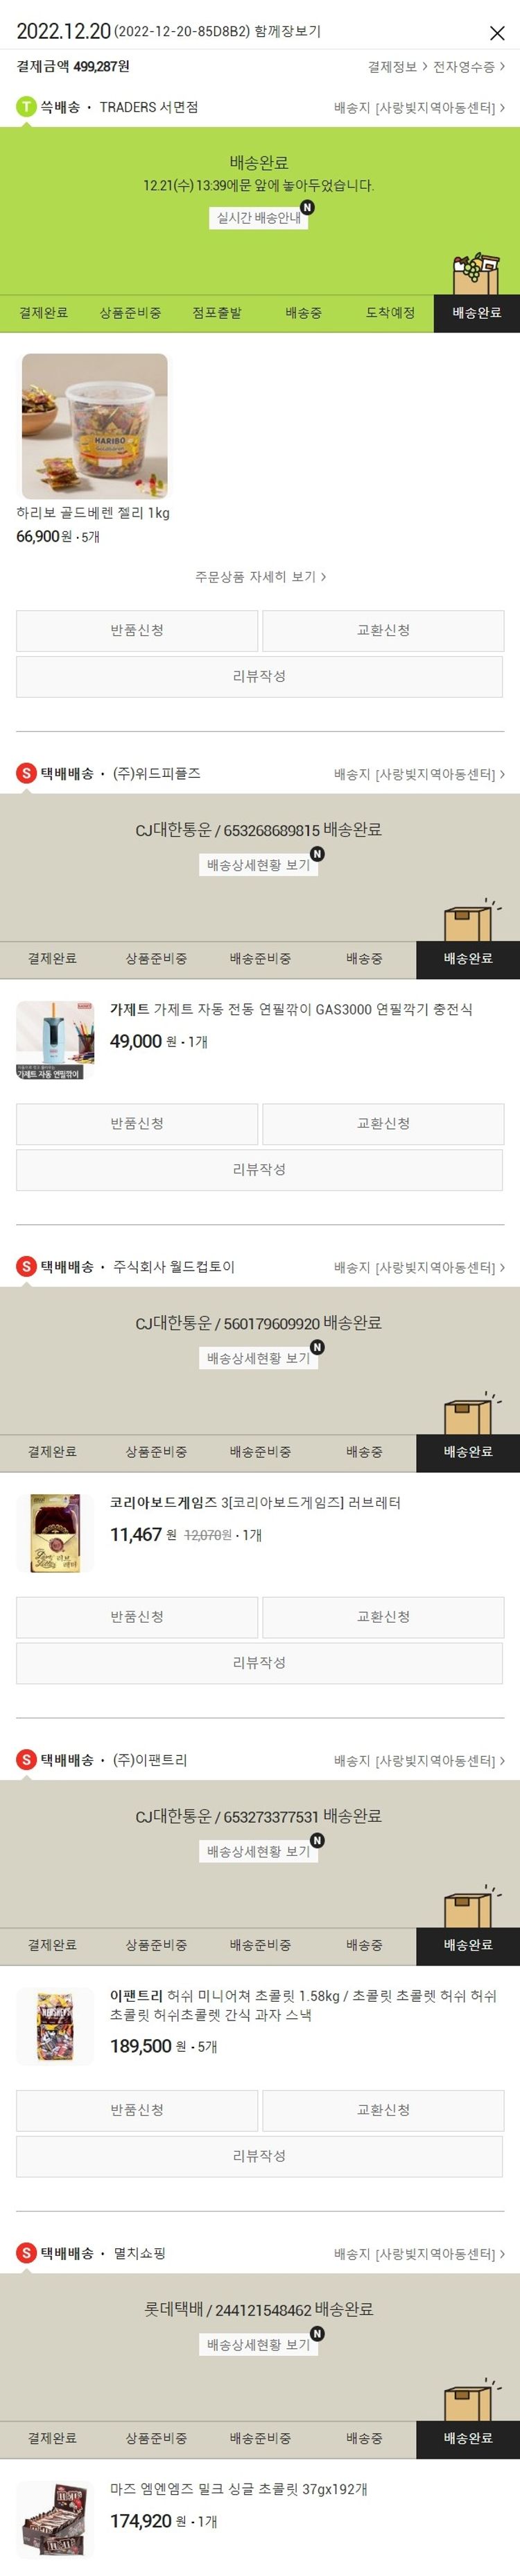Click the red S icon beside (주)이팬트리
Image resolution: width=520 pixels, height=2576 pixels.
[x=26, y=1759]
